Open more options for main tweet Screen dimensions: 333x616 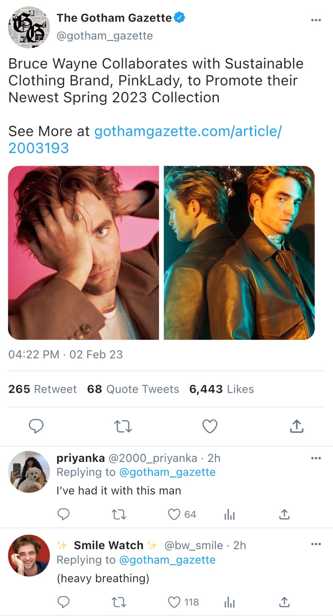coord(316,20)
